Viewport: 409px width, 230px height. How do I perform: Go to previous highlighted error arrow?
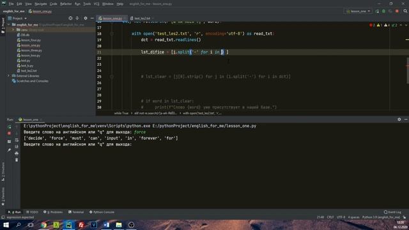(x=401, y=26)
